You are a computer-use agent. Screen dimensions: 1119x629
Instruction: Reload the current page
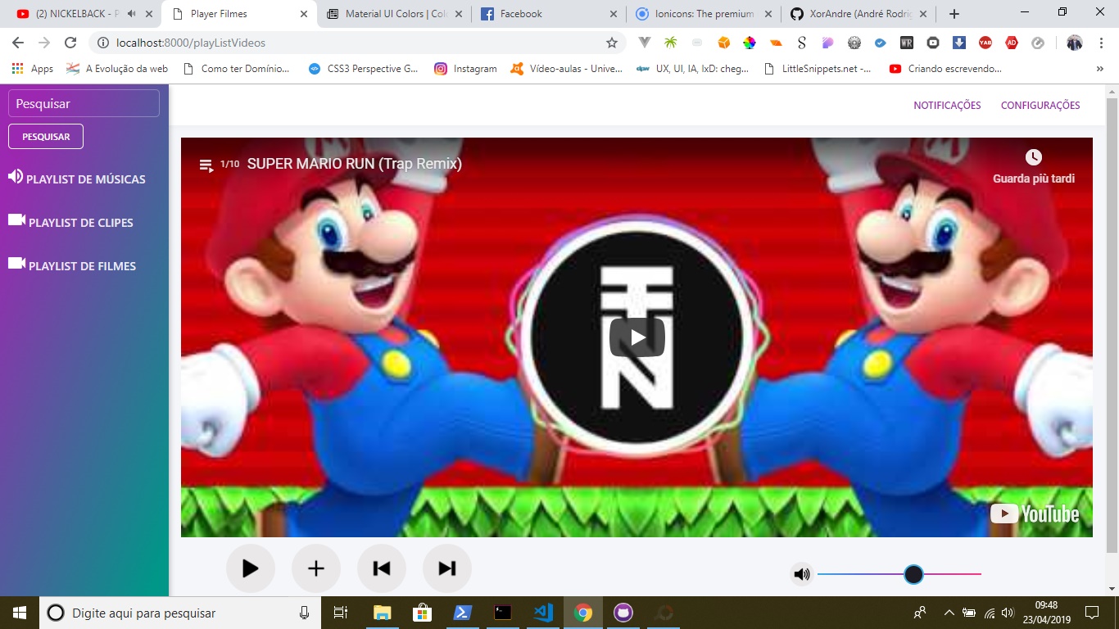coord(70,43)
